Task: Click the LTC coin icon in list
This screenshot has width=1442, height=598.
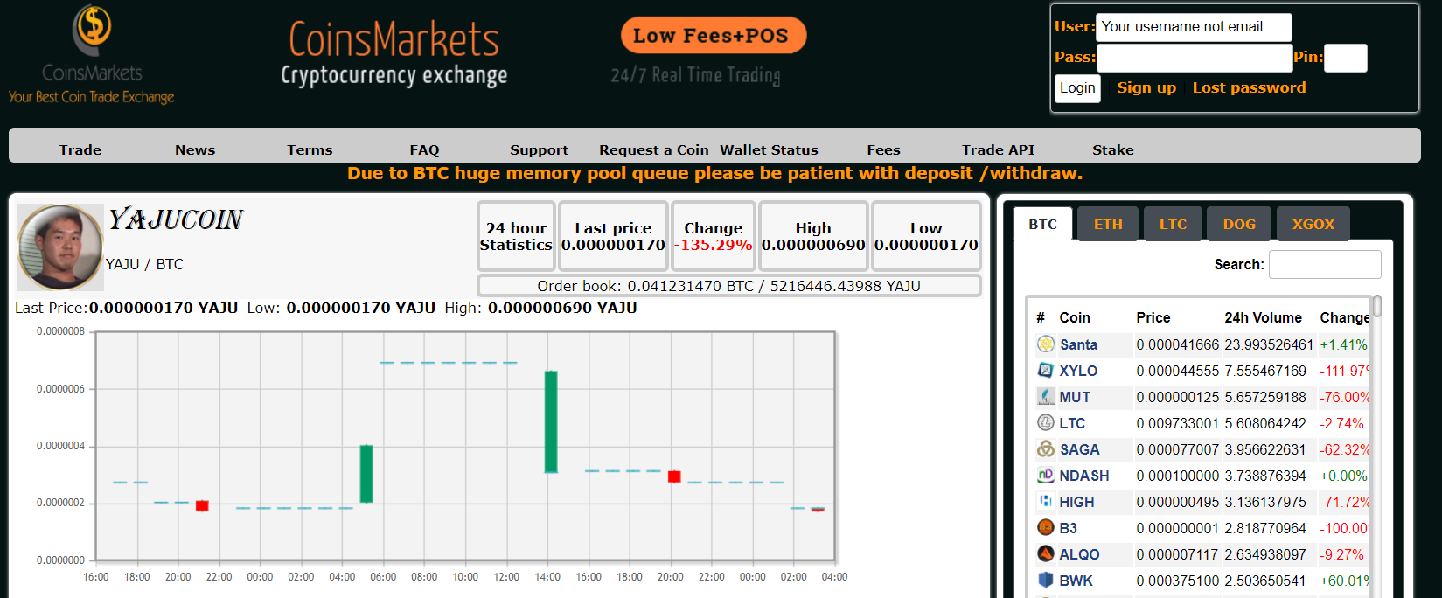Action: click(x=1046, y=423)
